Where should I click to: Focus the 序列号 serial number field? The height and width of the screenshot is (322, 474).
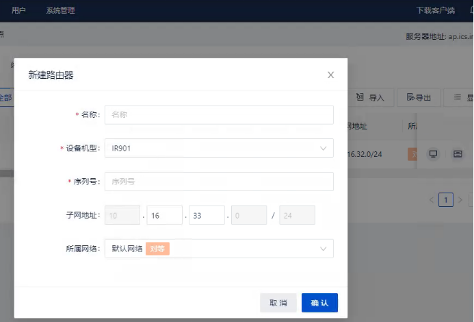click(x=219, y=182)
